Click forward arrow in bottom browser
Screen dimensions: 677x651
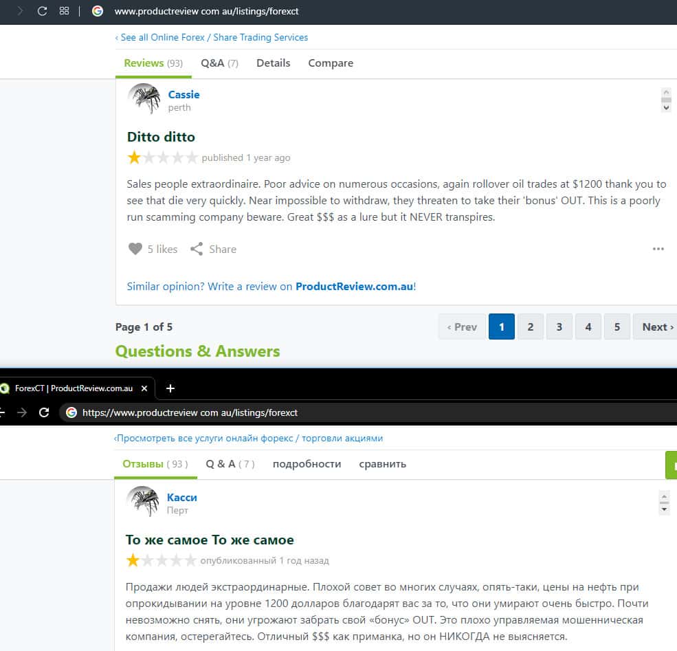21,412
